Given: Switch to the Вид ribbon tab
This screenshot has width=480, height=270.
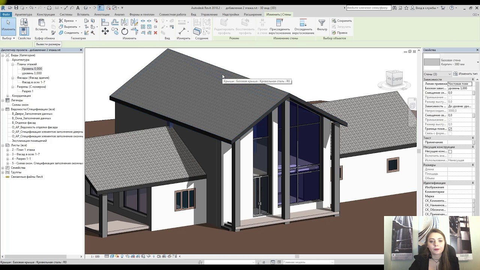Looking at the screenshot, I should (x=193, y=15).
